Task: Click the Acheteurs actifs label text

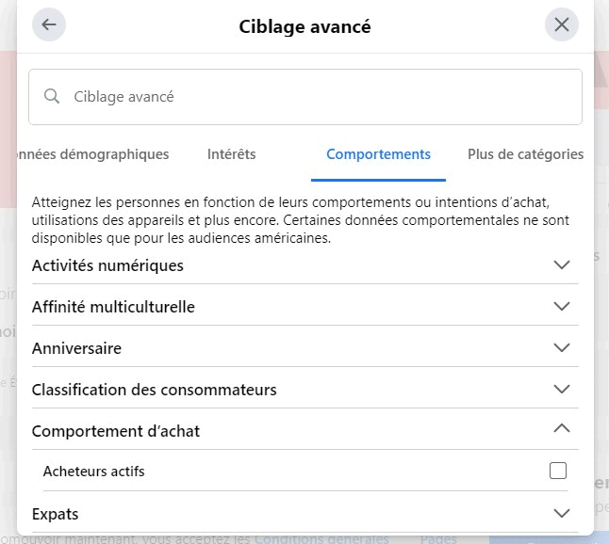Action: pos(94,472)
